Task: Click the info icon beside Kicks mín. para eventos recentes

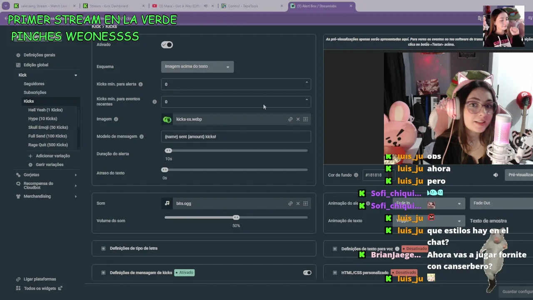Action: point(154,102)
